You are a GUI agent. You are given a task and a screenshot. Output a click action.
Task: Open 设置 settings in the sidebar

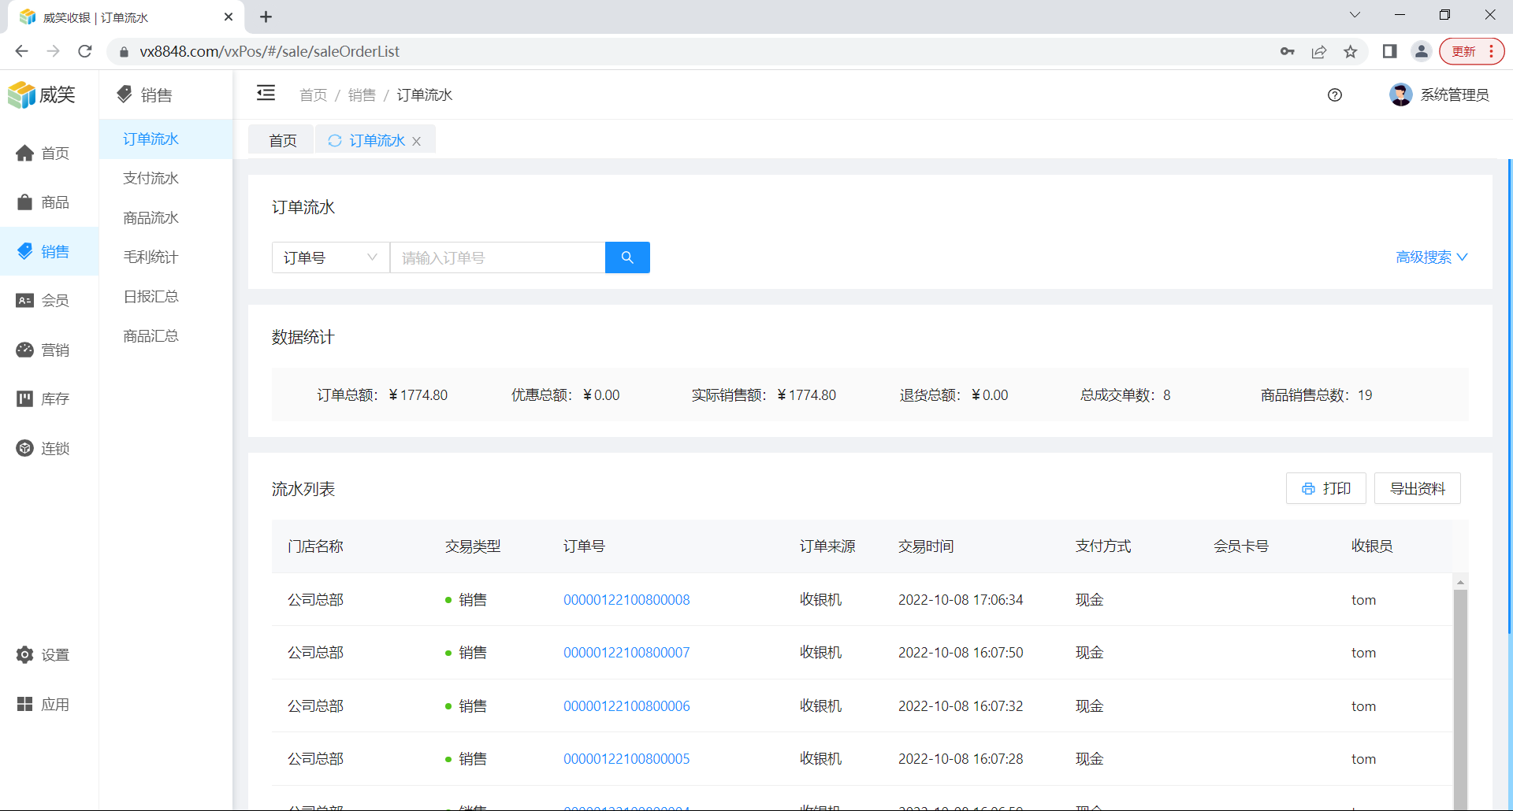pos(44,655)
